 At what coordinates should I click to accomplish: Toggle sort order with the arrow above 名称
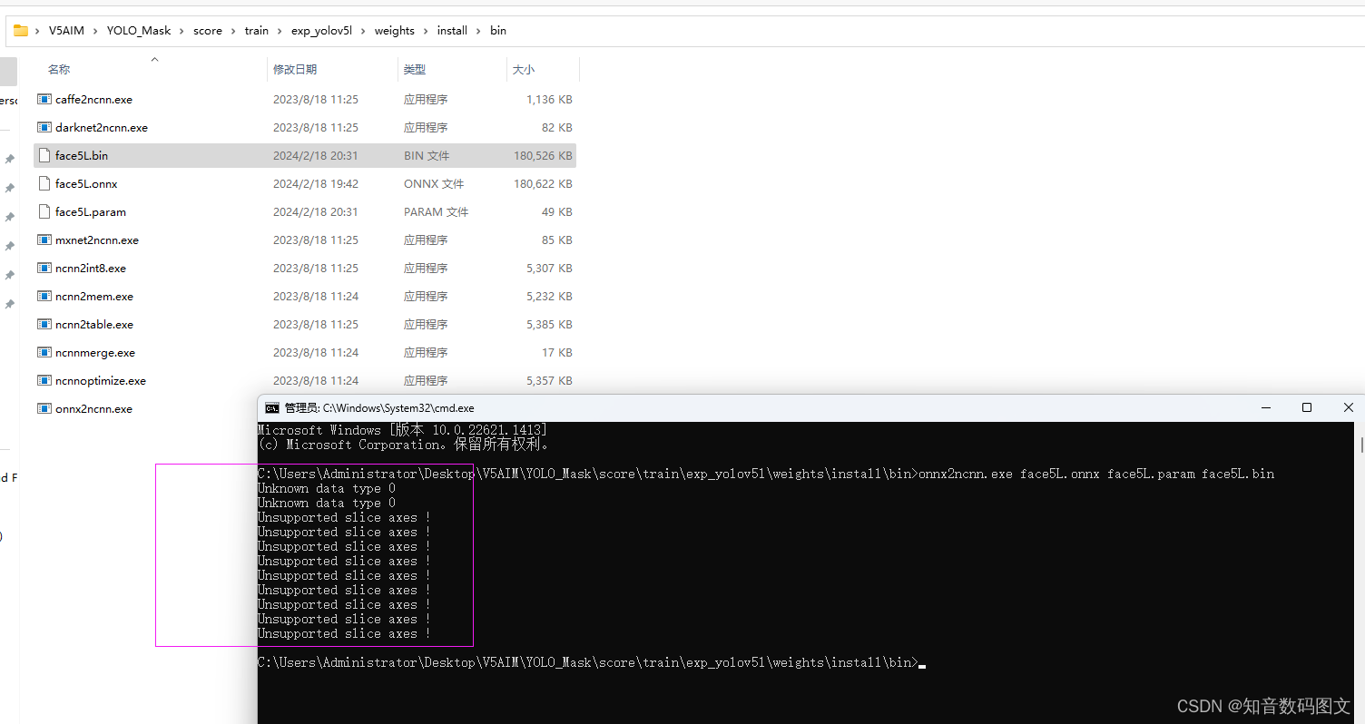154,58
